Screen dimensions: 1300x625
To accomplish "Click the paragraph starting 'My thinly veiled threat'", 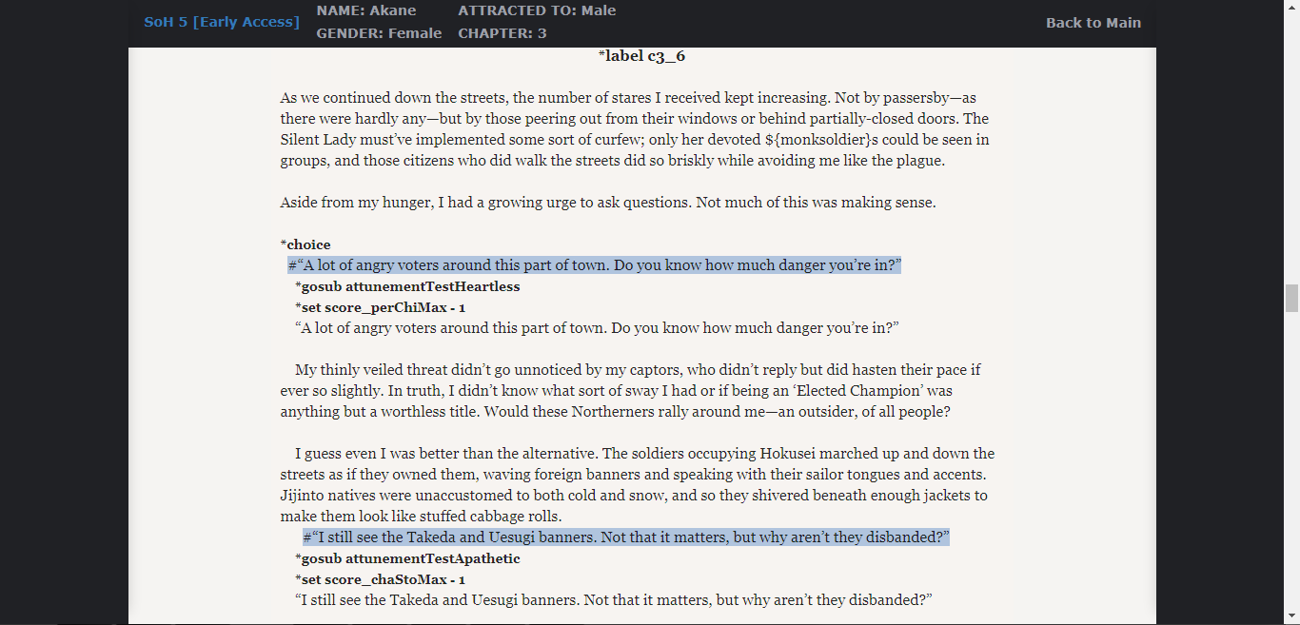I will (630, 390).
